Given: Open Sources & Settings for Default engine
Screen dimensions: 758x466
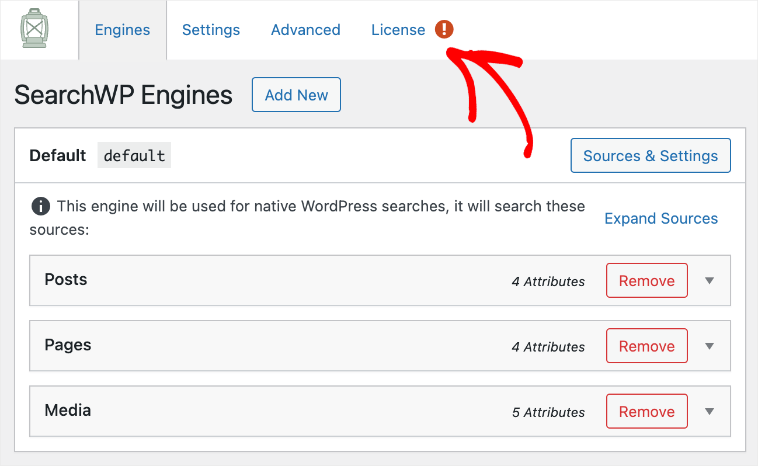Looking at the screenshot, I should coord(651,155).
